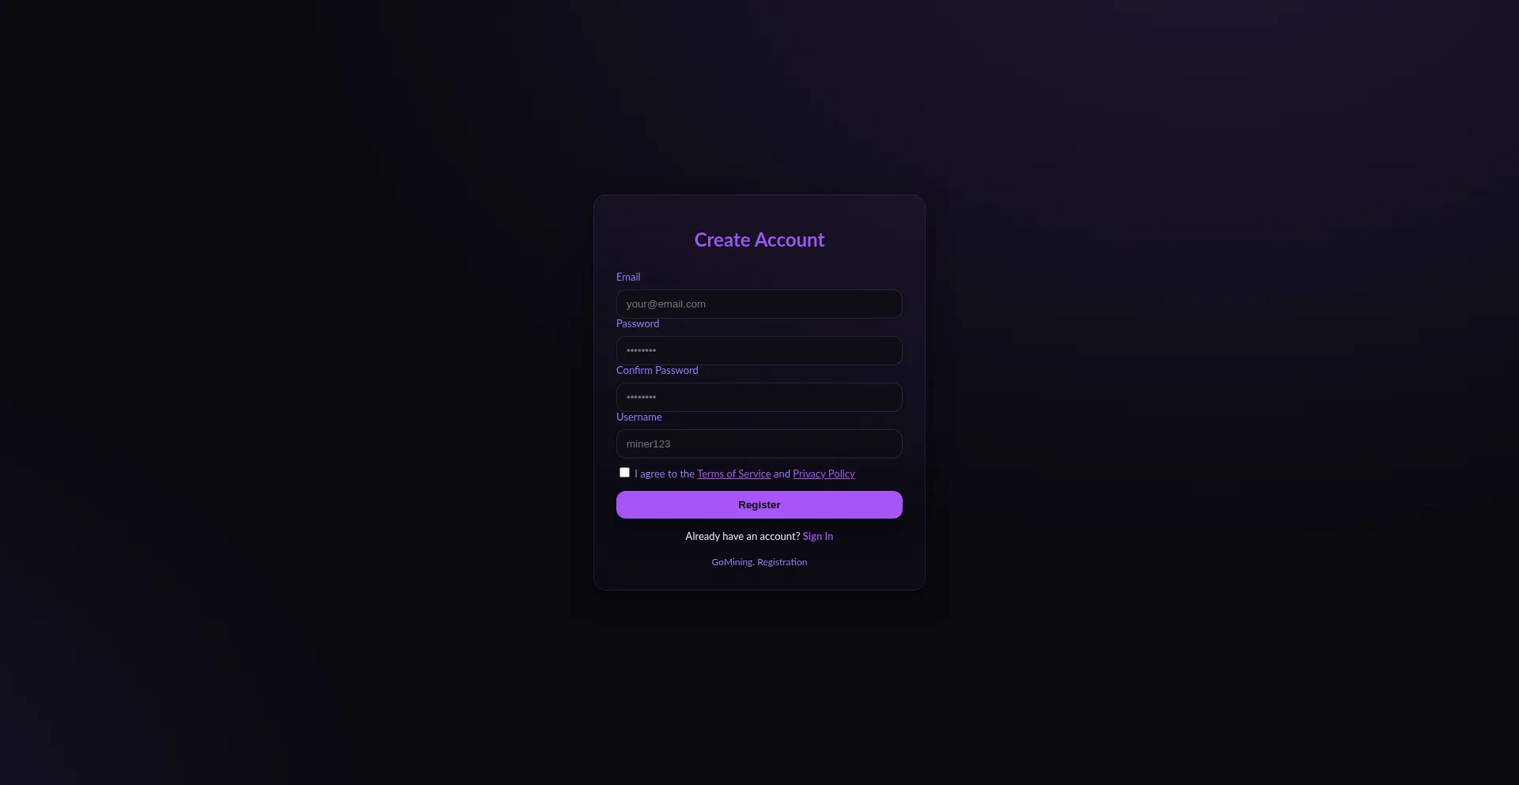The width and height of the screenshot is (1519, 785).
Task: Click the your@email.com placeholder text
Action: [665, 304]
